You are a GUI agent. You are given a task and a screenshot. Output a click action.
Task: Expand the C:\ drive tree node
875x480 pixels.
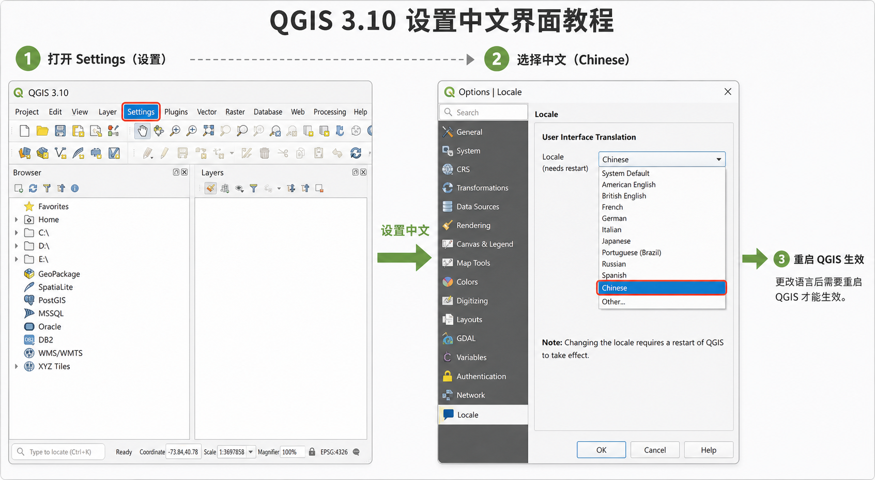(x=17, y=233)
